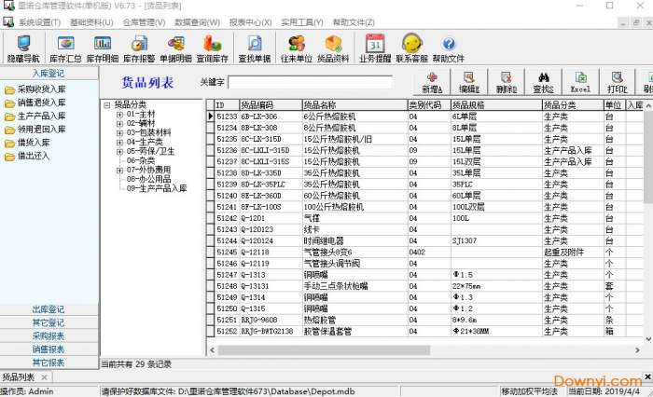Screen dimensions: 653x397
Task: Select cell 6B-LX-306 in the table
Action: coord(271,116)
